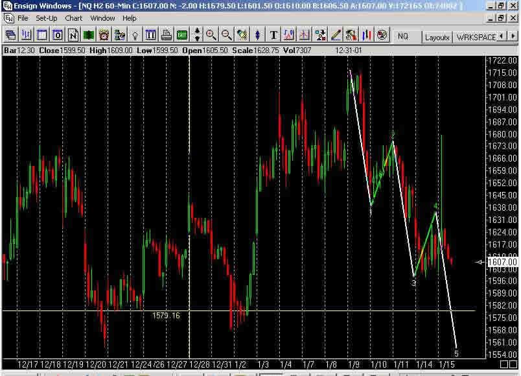Click the networked computers connection icon
The width and height of the screenshot is (521, 376).
120,35
